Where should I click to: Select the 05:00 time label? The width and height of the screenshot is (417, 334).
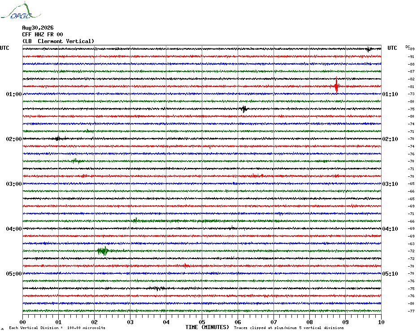14,273
